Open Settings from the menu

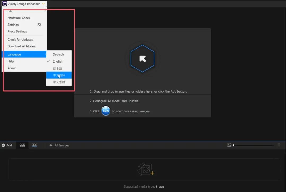[x=24, y=25]
